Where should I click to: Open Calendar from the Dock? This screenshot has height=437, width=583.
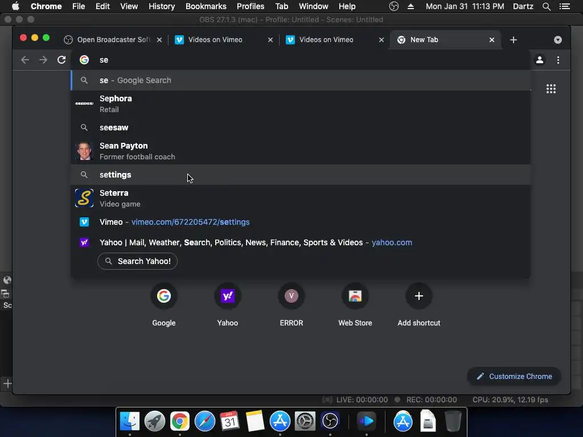pos(230,421)
